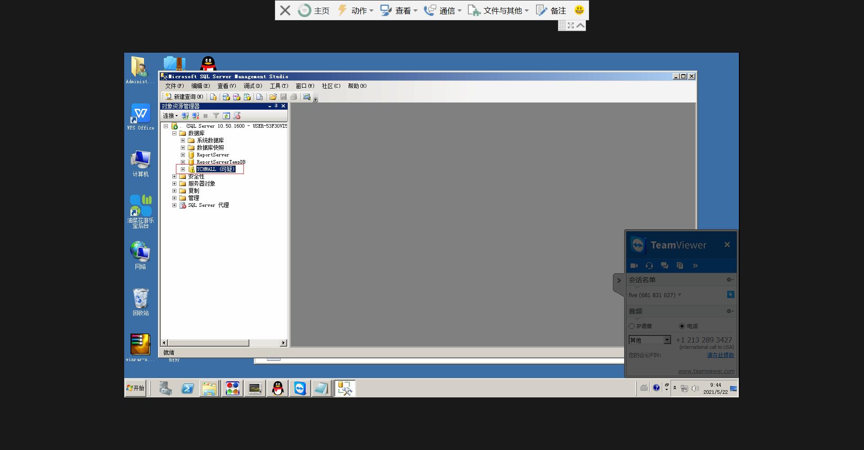
Task: Open the 查看(V) menu in SSMS
Action: 227,86
